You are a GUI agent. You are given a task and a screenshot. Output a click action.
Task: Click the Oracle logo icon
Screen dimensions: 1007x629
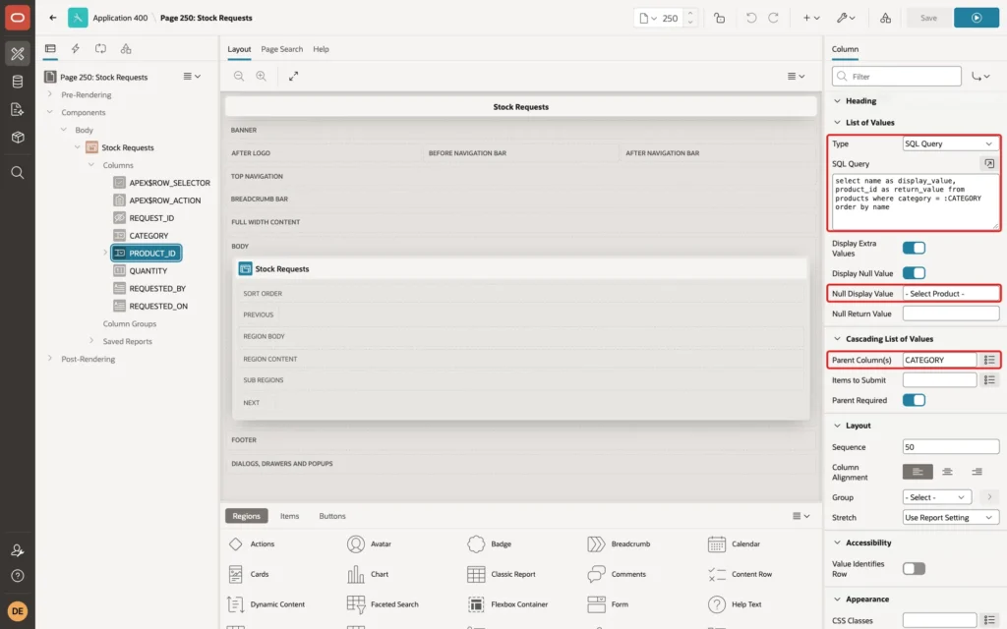(18, 18)
